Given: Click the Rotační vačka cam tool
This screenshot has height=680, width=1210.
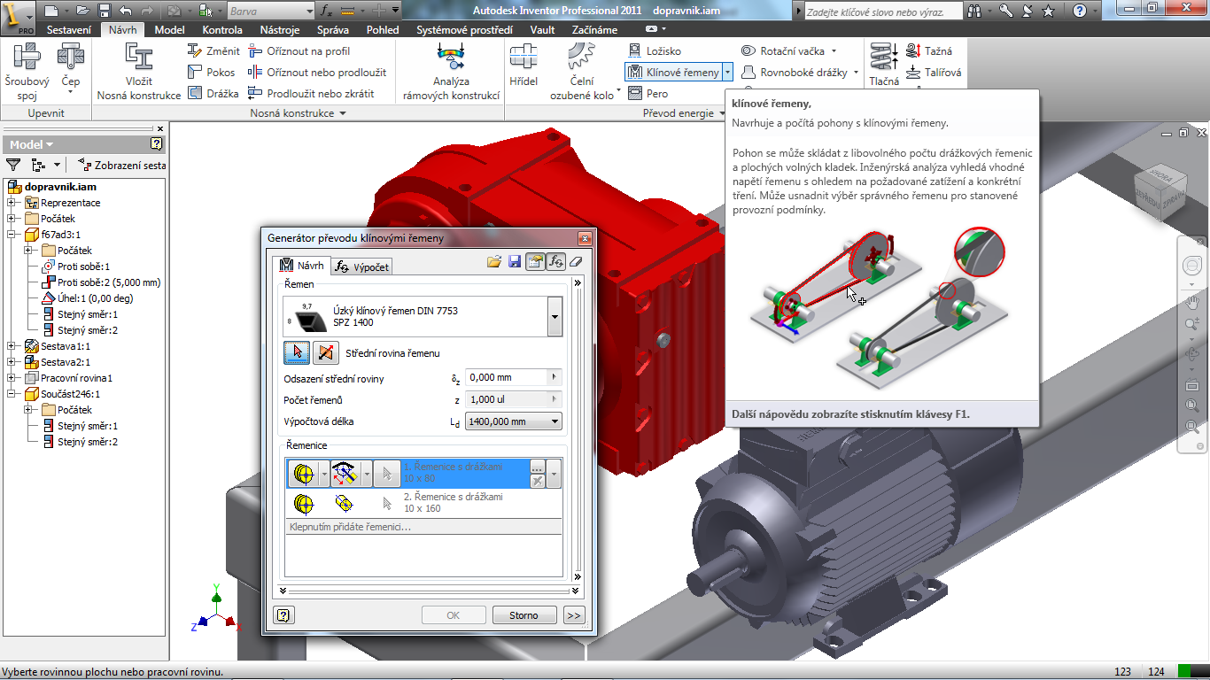Looking at the screenshot, I should 788,51.
